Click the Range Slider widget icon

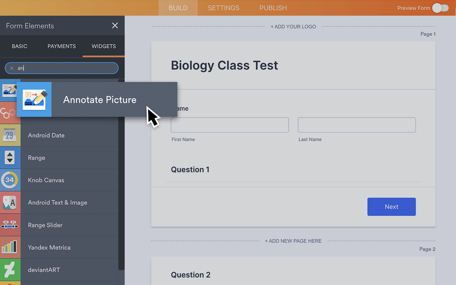point(10,225)
